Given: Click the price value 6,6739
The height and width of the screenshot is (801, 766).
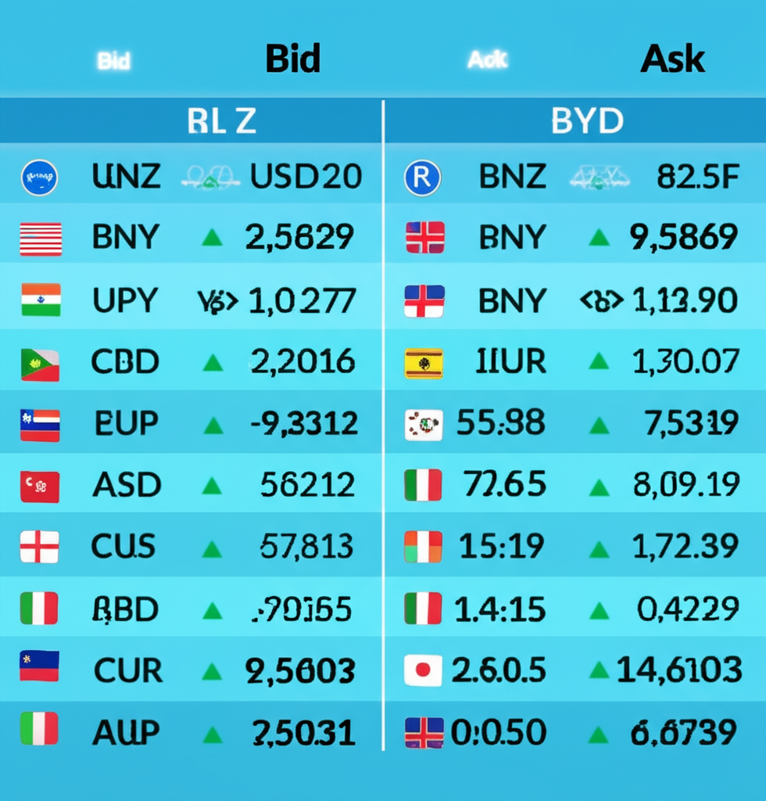Looking at the screenshot, I should pos(683,733).
